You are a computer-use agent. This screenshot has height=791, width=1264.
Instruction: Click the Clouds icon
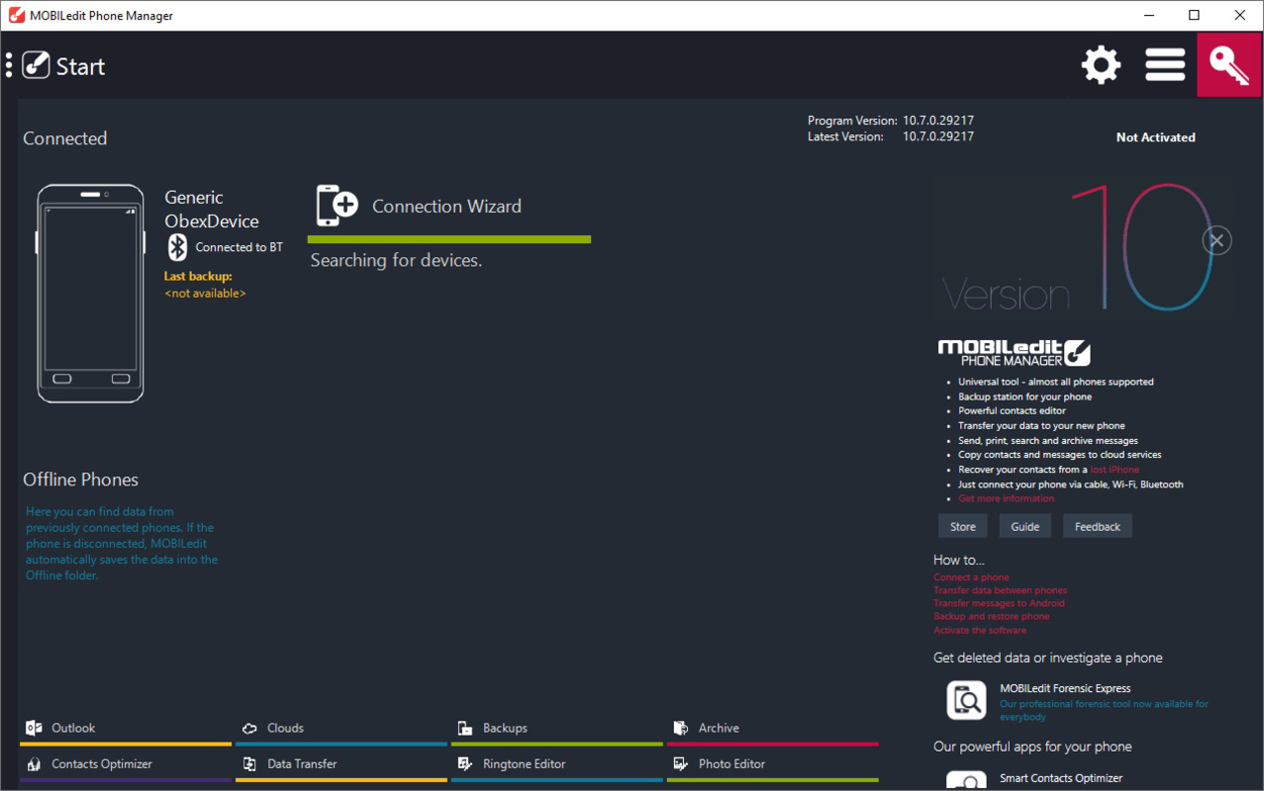click(x=249, y=729)
